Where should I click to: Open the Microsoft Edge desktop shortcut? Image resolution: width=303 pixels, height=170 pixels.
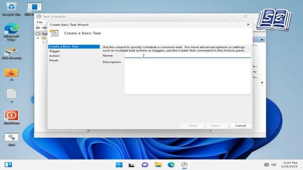[11, 32]
